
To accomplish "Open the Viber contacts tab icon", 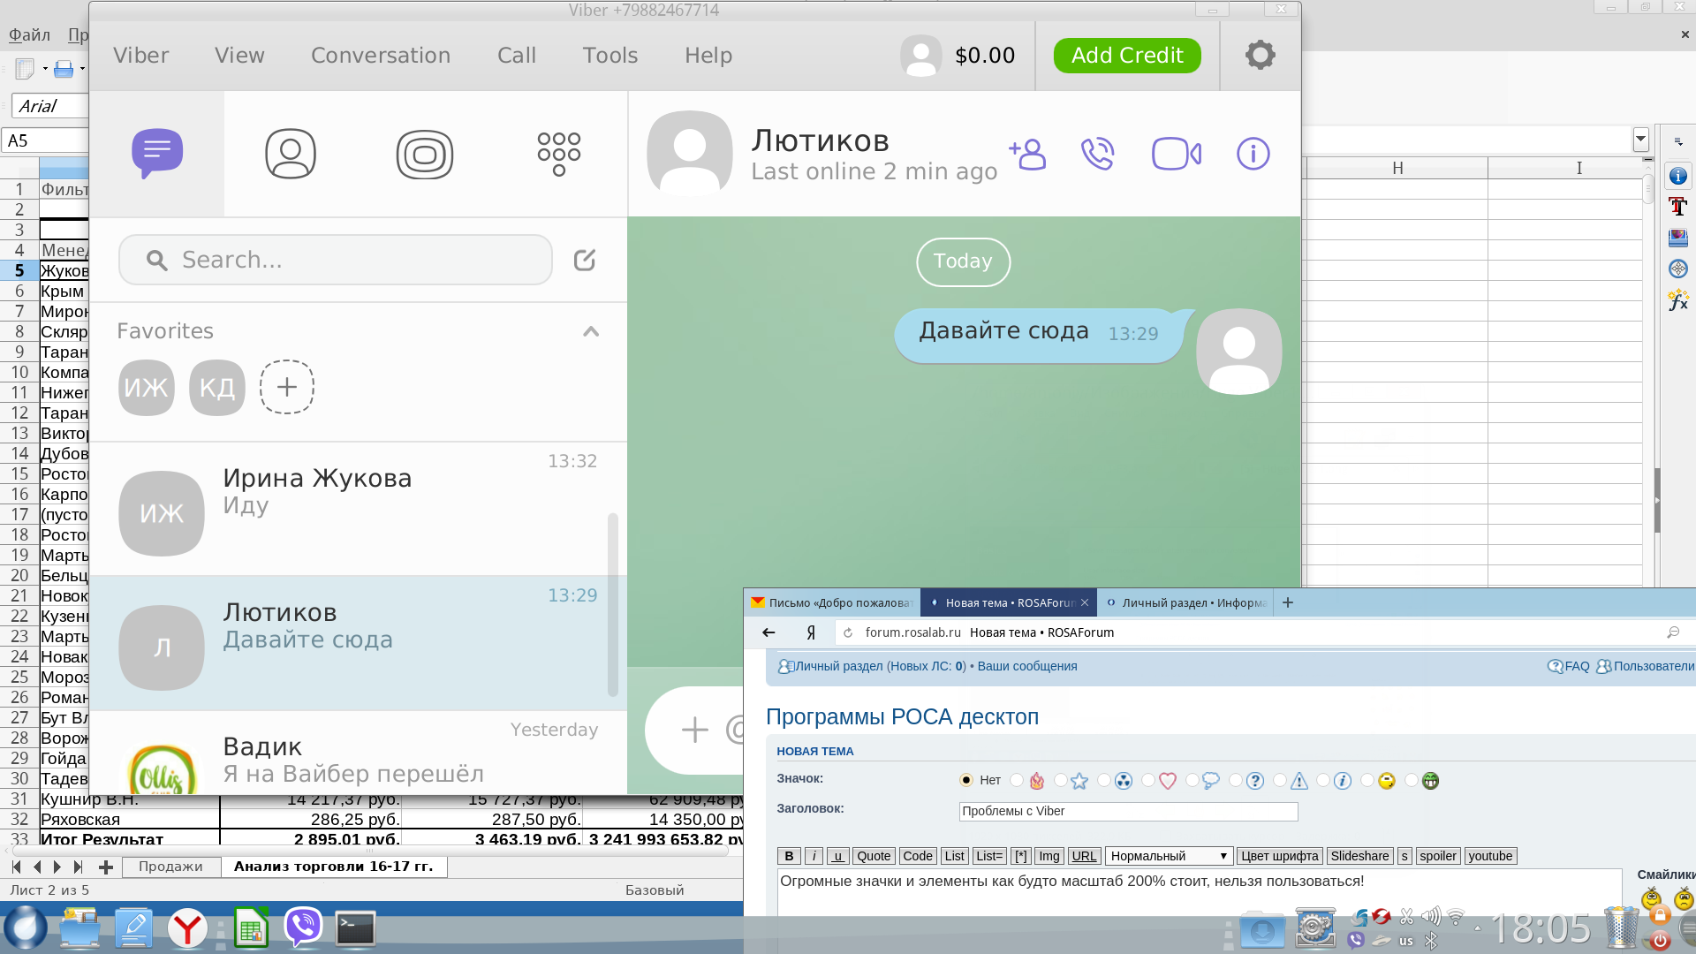I will 291,154.
